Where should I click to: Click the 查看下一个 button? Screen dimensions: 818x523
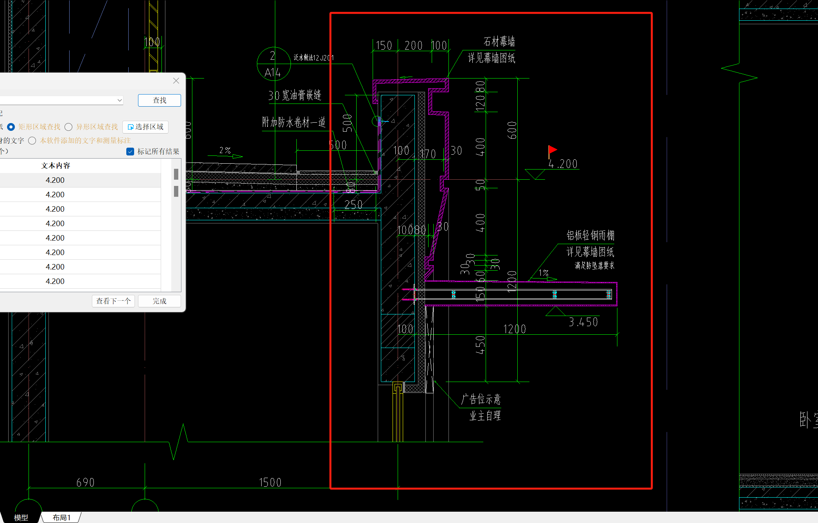tap(113, 301)
